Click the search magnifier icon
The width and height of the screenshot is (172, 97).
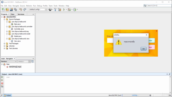[145, 6]
